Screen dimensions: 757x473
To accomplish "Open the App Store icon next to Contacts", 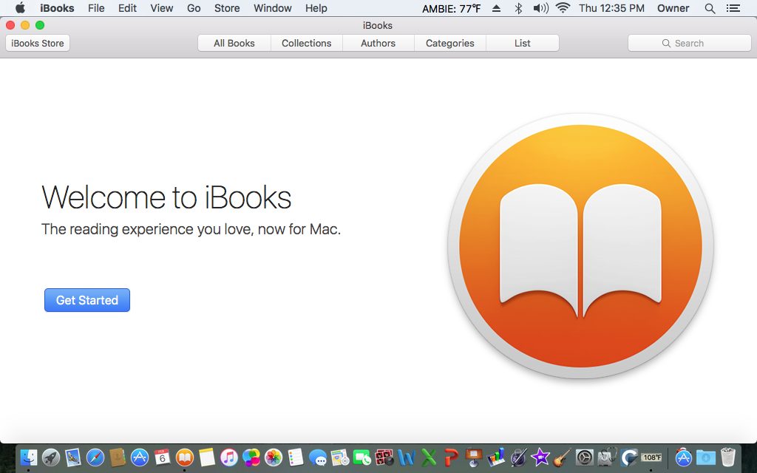I will coord(140,457).
